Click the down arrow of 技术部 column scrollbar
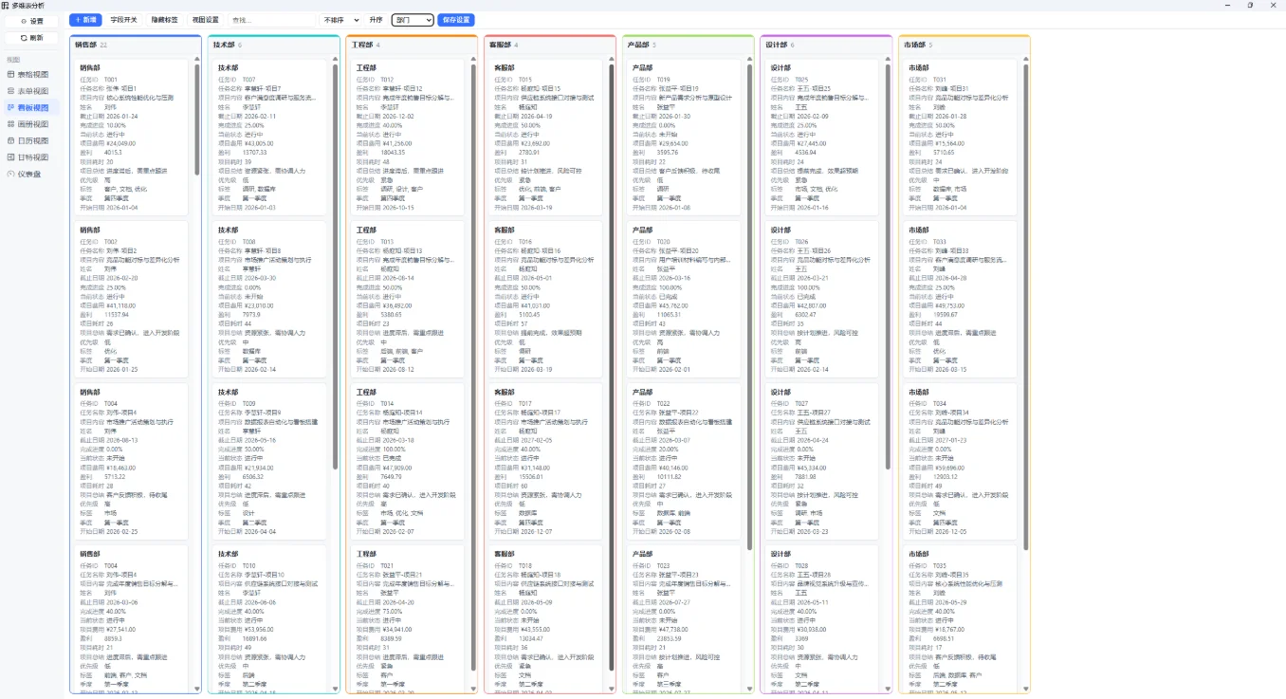1286x699 pixels. (x=336, y=689)
